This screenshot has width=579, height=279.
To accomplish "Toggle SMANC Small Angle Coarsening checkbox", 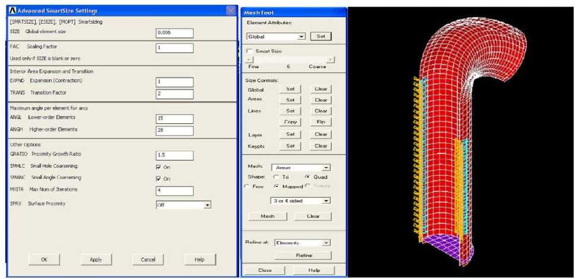I will [x=159, y=179].
